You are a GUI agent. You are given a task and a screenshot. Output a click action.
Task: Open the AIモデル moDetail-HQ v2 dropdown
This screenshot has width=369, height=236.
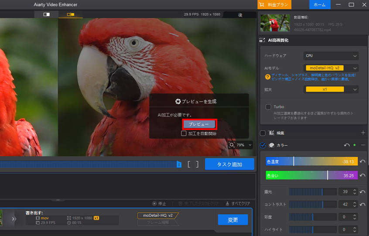pos(331,68)
